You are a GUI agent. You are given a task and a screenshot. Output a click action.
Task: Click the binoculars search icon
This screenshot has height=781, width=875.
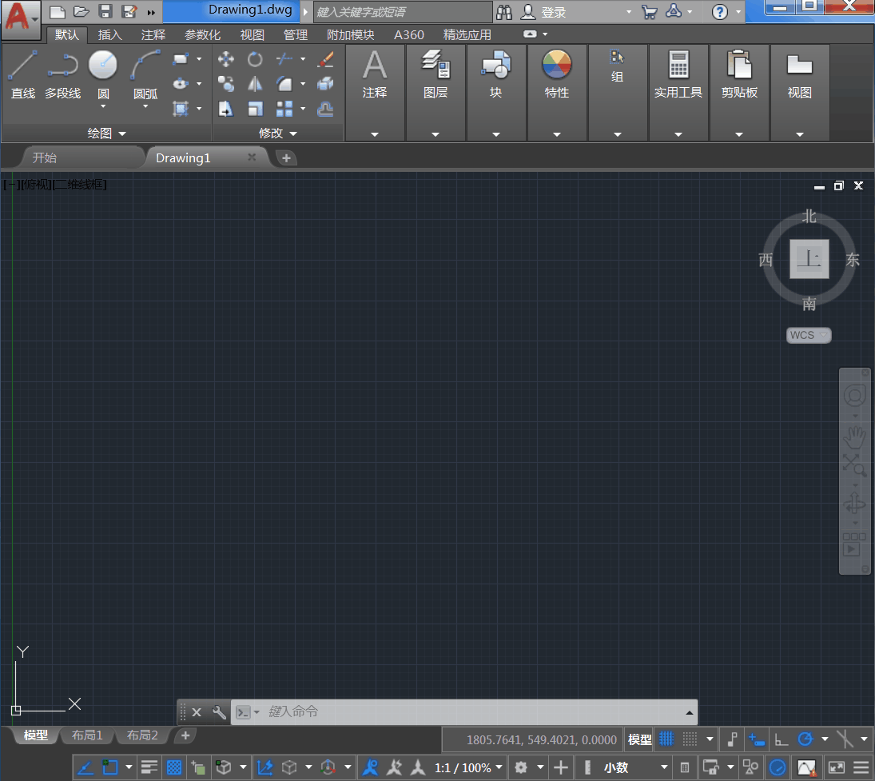click(x=504, y=12)
